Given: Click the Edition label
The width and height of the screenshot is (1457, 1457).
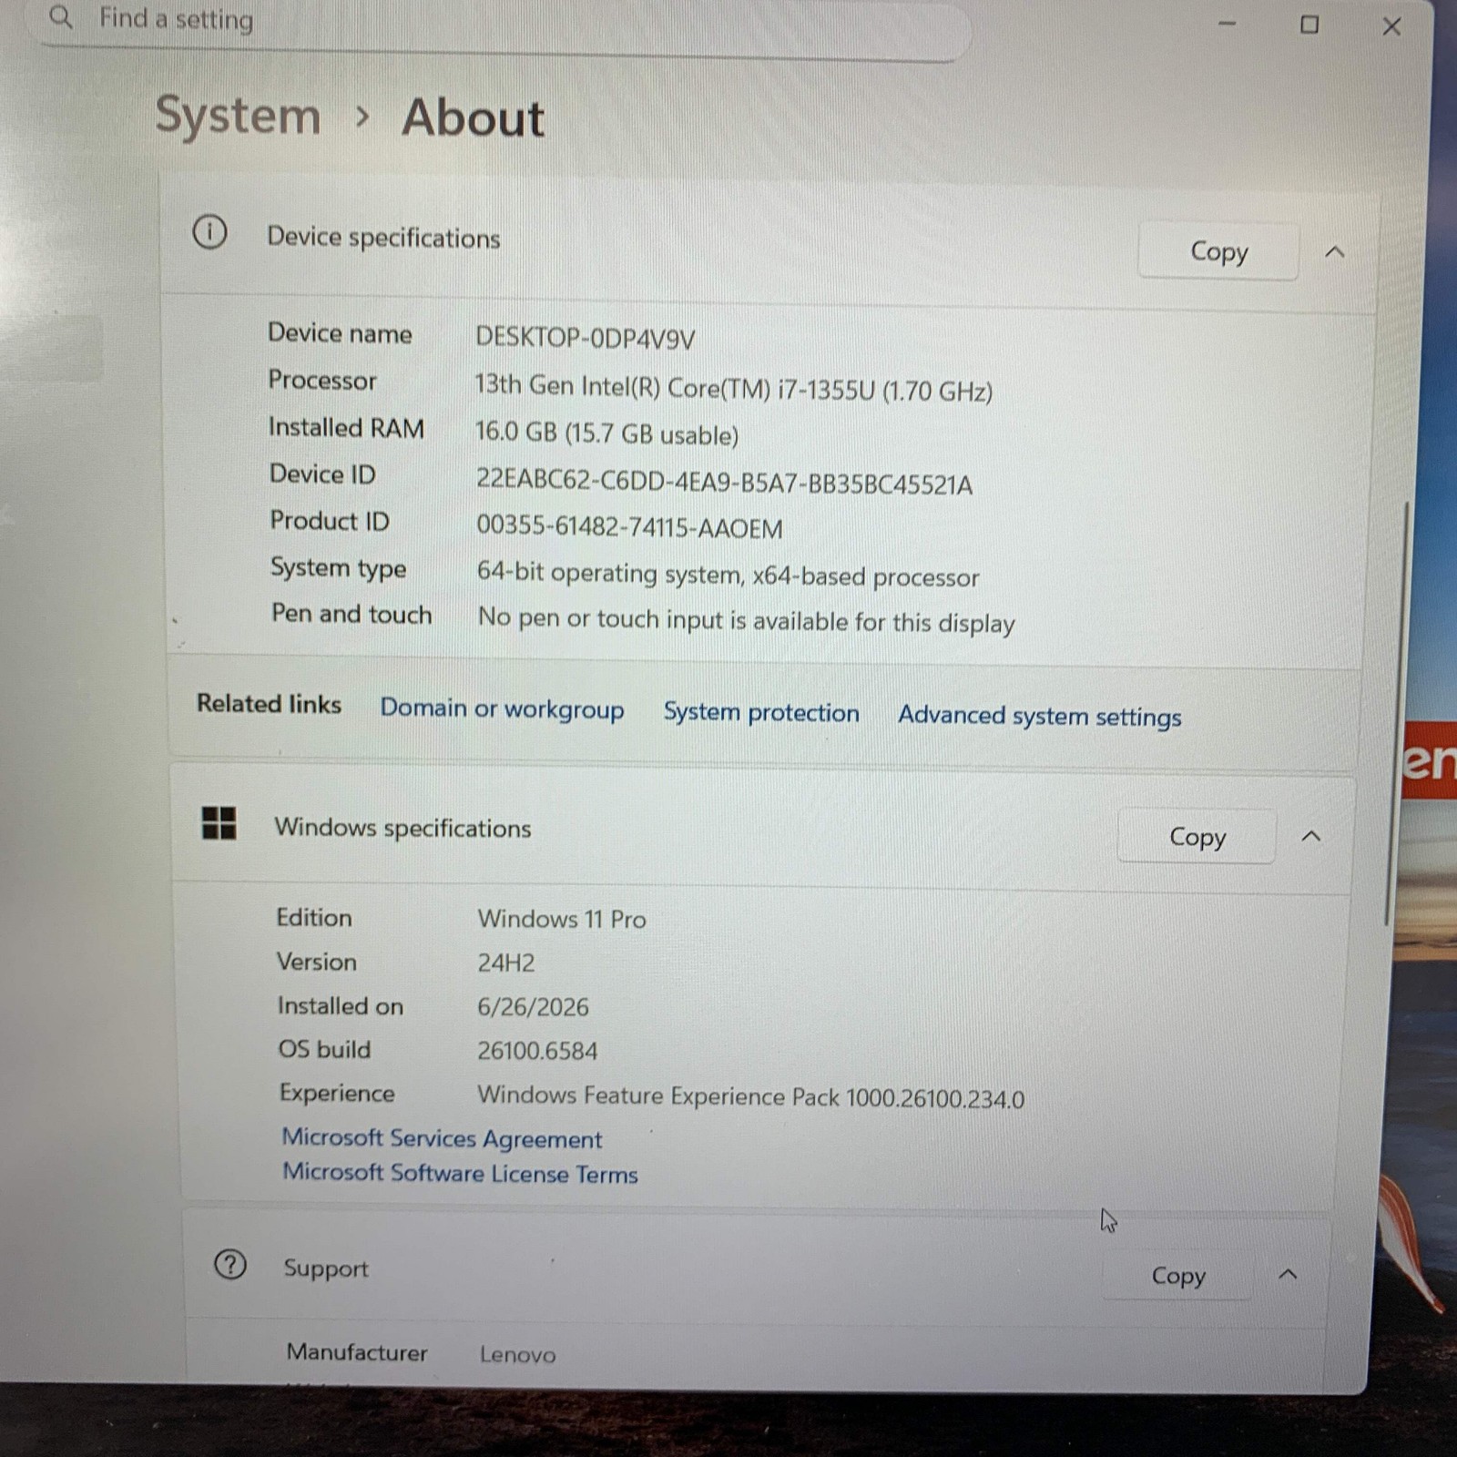Looking at the screenshot, I should [x=313, y=917].
